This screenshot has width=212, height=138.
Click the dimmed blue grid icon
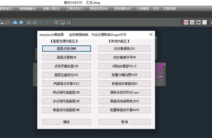point(42,22)
